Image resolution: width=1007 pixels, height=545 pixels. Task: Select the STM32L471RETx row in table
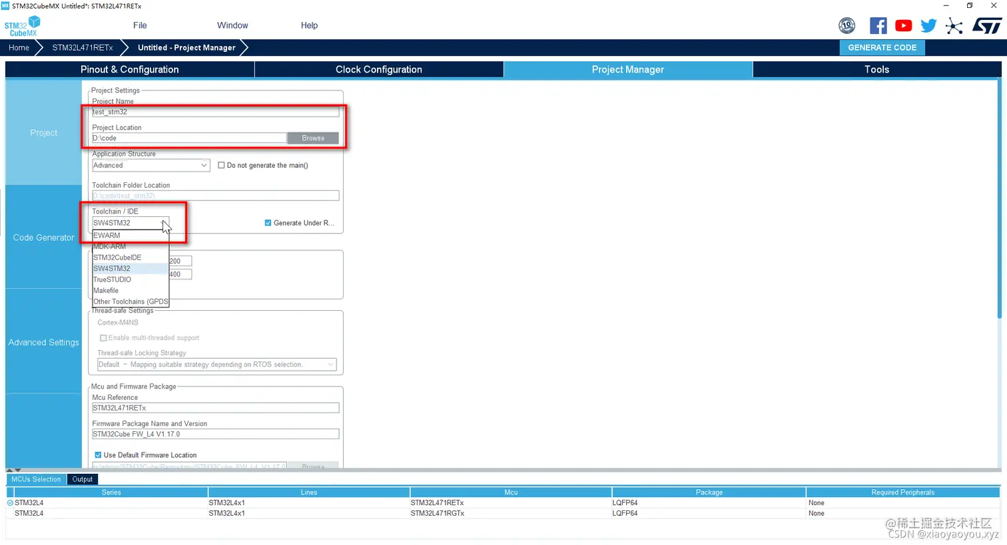pos(503,503)
